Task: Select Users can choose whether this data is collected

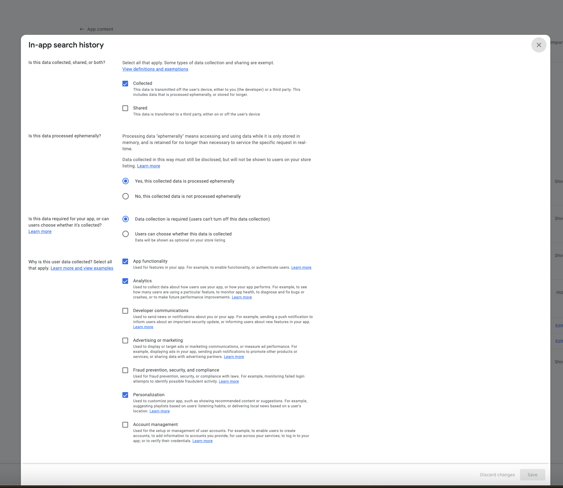Action: pyautogui.click(x=125, y=234)
